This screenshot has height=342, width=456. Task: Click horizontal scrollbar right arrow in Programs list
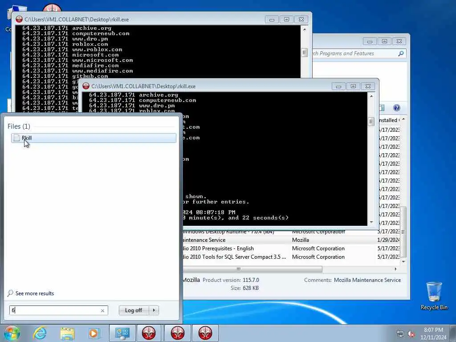point(395,269)
